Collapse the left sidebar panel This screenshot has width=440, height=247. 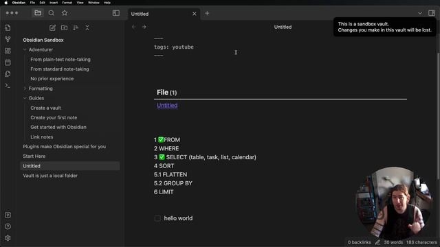pos(116,13)
